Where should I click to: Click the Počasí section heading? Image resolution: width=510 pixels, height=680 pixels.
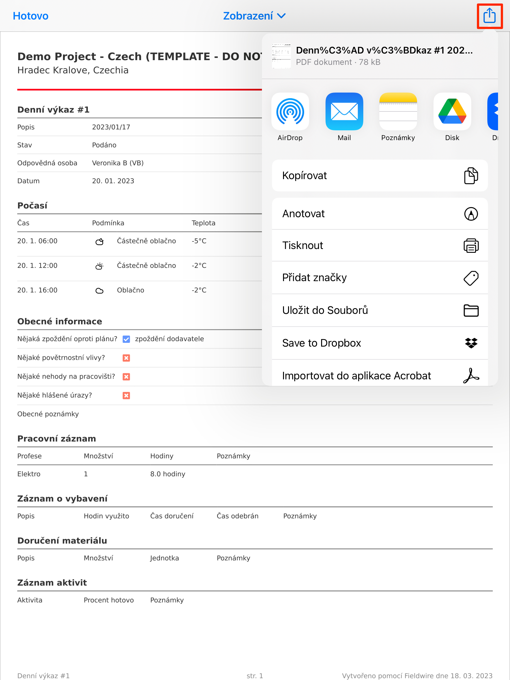32,206
